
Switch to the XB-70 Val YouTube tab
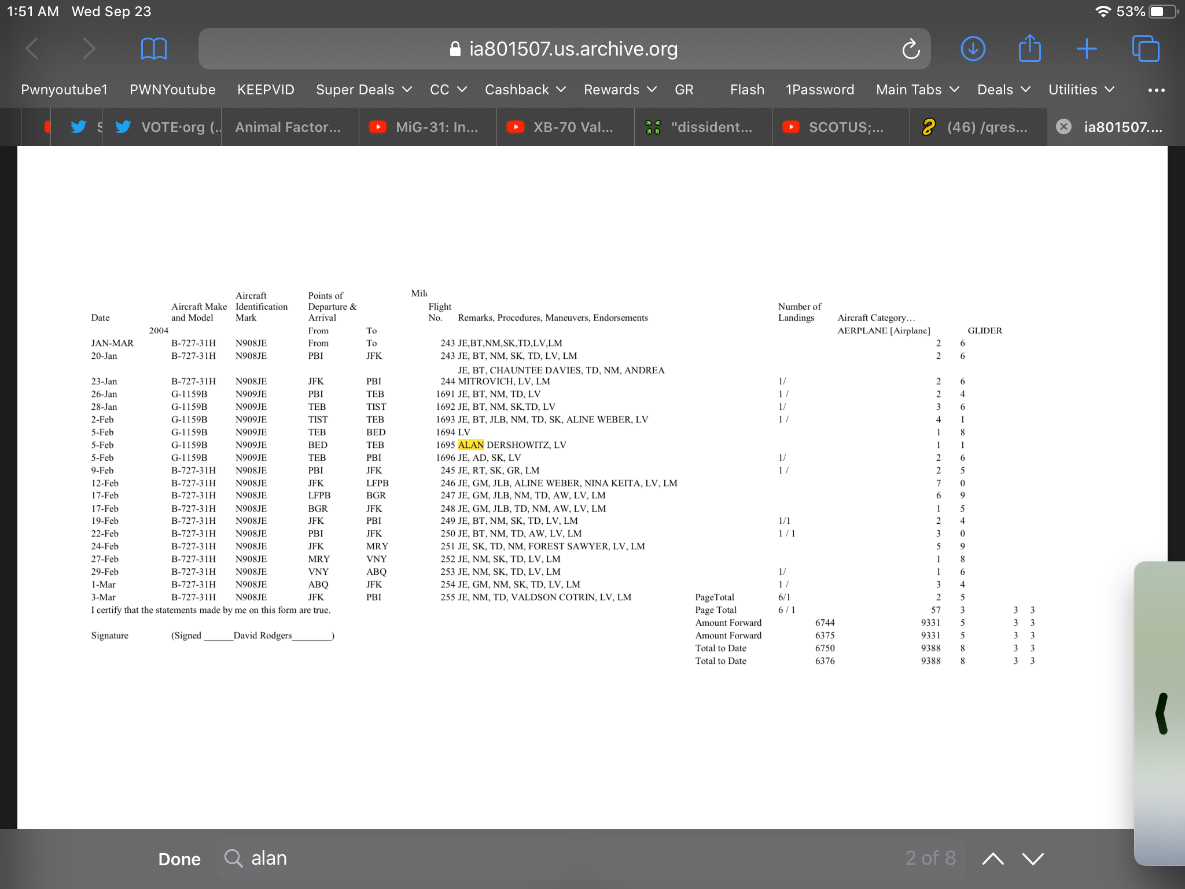pyautogui.click(x=565, y=127)
